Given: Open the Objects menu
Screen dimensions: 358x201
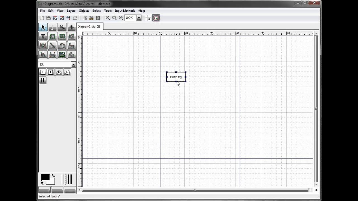Looking at the screenshot, I should [84, 11].
